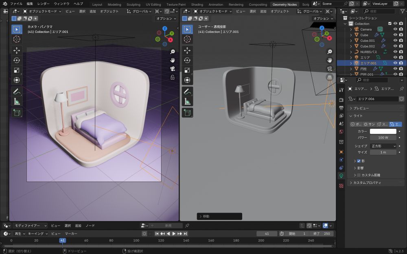
Task: Click the pan hand icon in the left viewport
Action: point(172,60)
